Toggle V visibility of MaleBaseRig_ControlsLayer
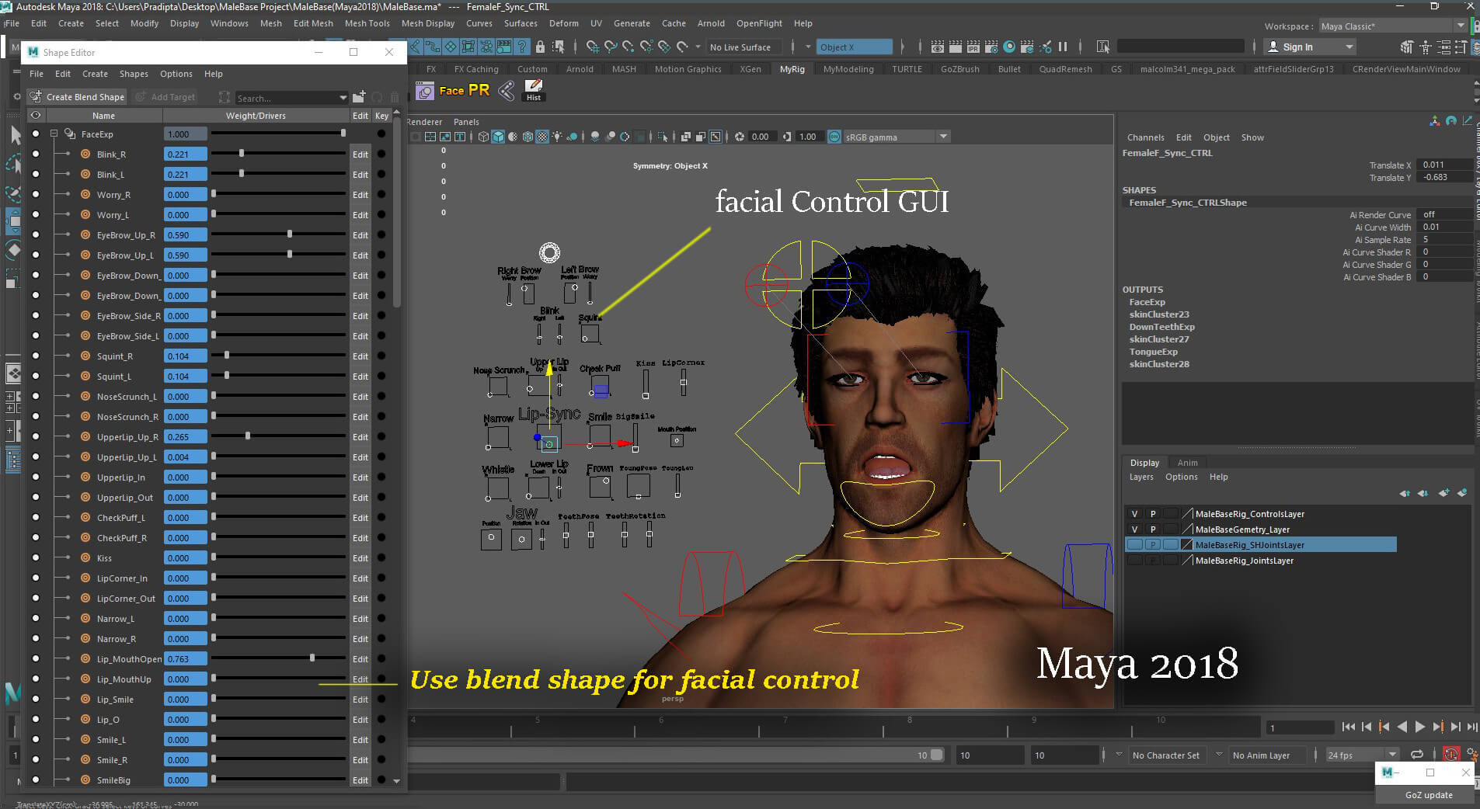The image size is (1480, 809). pos(1134,514)
